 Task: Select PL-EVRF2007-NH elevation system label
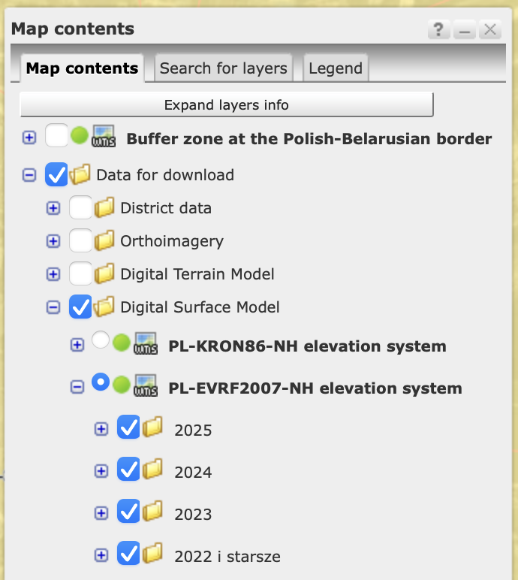pos(315,388)
